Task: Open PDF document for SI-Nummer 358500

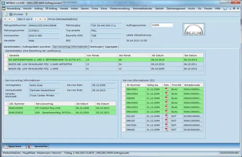Action: click(167, 97)
